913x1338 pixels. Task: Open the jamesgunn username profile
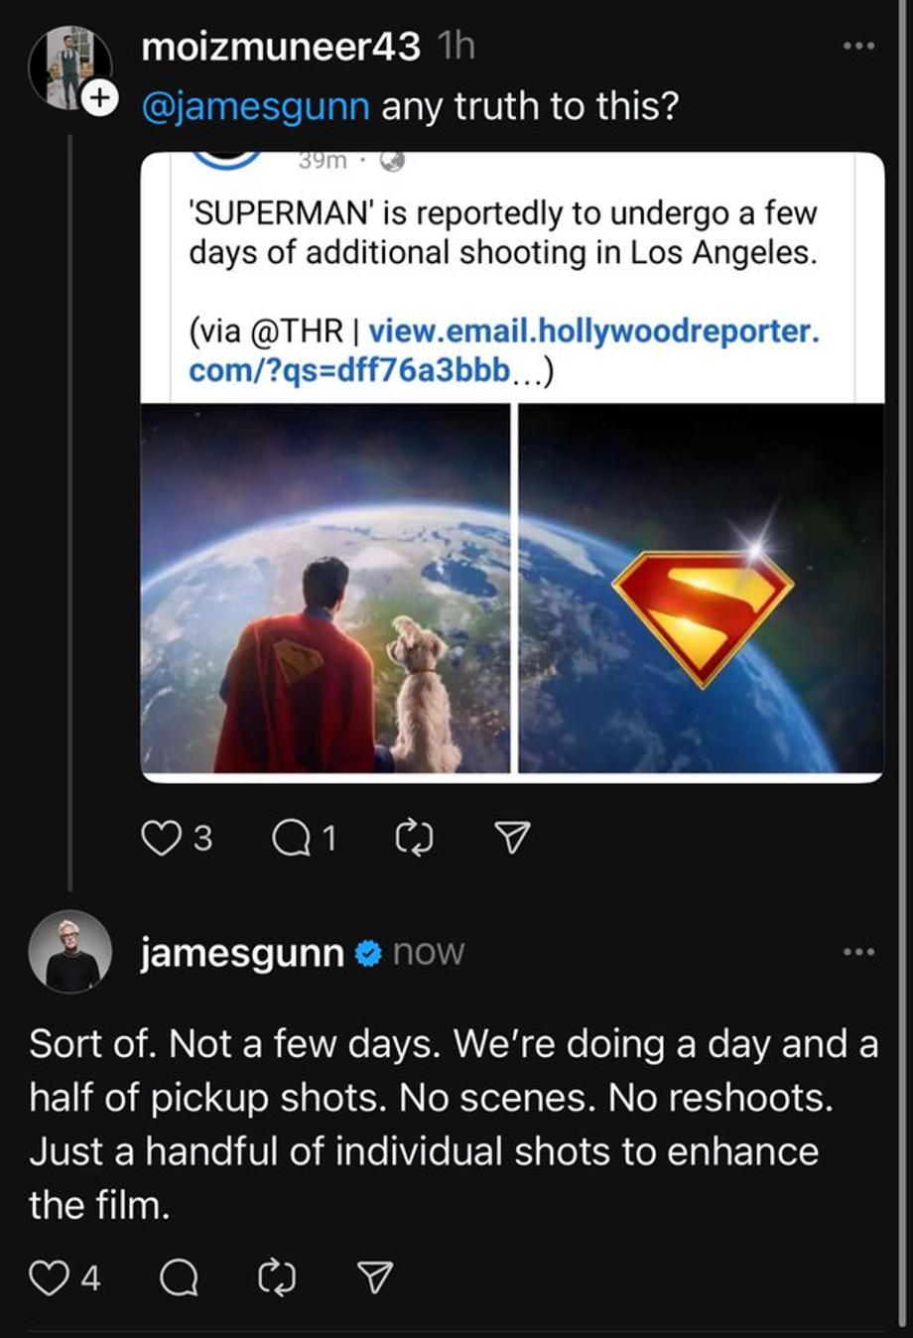[x=242, y=953]
